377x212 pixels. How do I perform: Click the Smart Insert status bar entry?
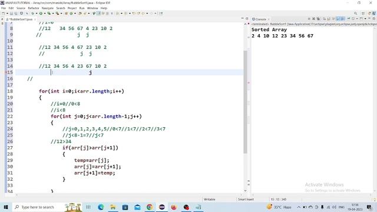(x=246, y=199)
